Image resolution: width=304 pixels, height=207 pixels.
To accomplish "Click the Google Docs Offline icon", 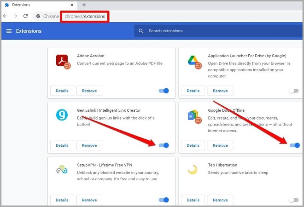I will point(194,116).
